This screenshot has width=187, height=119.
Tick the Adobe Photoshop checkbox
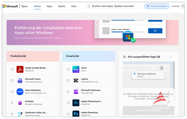(x=68, y=114)
